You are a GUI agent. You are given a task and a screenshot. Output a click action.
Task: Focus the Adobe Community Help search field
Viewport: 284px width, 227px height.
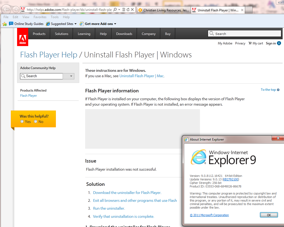pyautogui.click(x=42, y=76)
